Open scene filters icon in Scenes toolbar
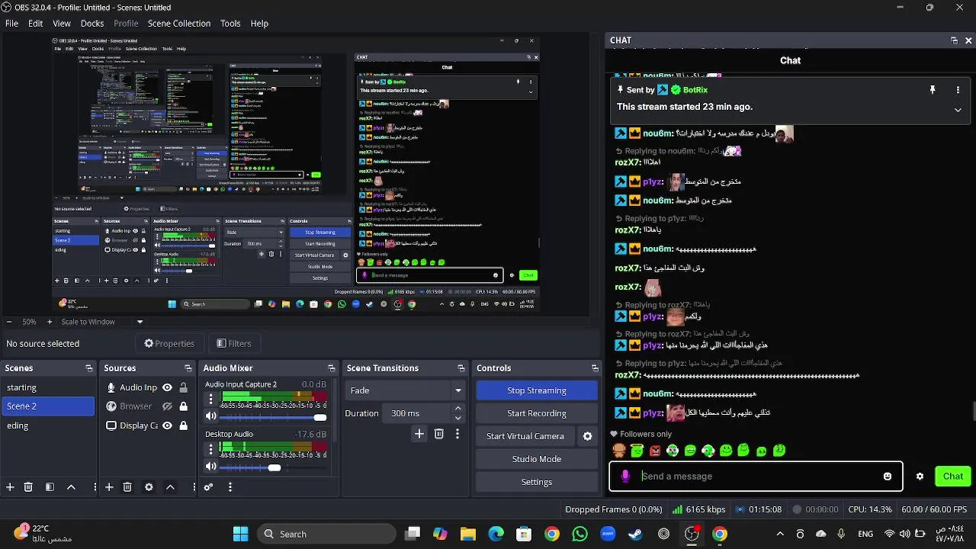This screenshot has width=976, height=549. pyautogui.click(x=50, y=487)
